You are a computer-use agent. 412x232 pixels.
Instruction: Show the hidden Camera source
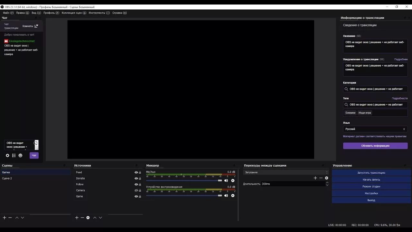(136, 190)
